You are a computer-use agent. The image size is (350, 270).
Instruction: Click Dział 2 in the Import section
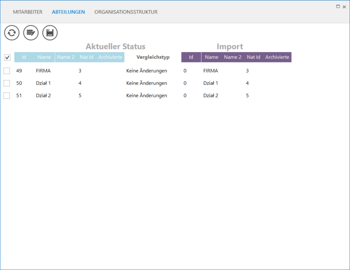211,96
